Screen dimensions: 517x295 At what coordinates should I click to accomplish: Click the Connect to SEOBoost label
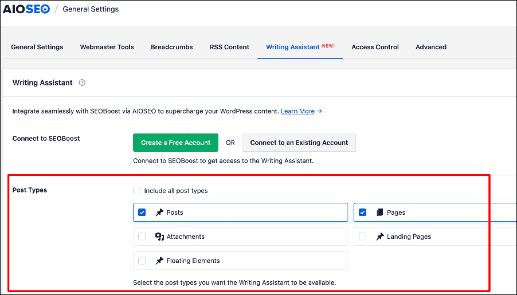click(x=46, y=139)
